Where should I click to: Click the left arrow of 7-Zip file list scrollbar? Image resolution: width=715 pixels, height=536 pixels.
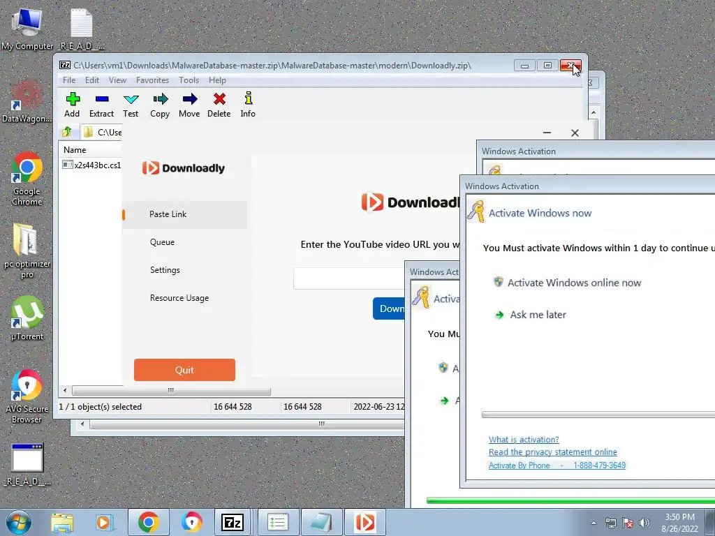point(65,391)
